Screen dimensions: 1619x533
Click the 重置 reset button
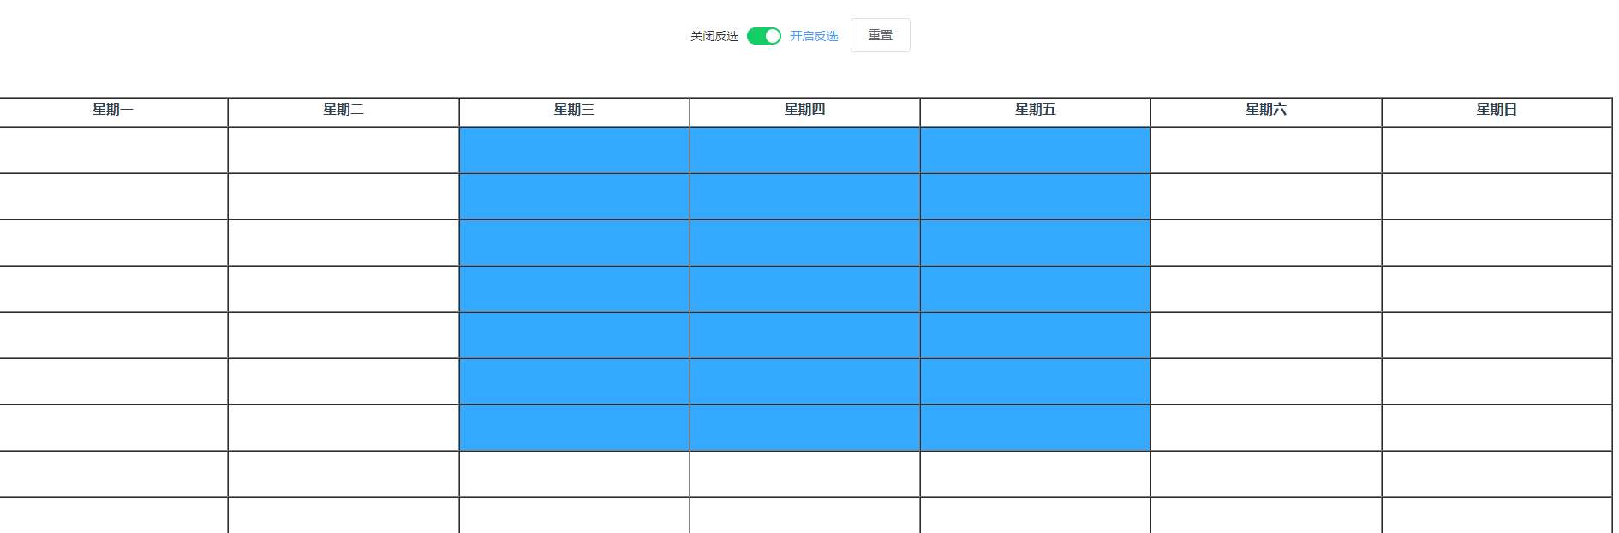coord(880,35)
